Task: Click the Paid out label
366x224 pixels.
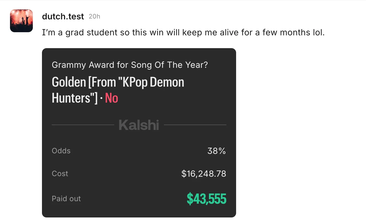Action: 66,199
